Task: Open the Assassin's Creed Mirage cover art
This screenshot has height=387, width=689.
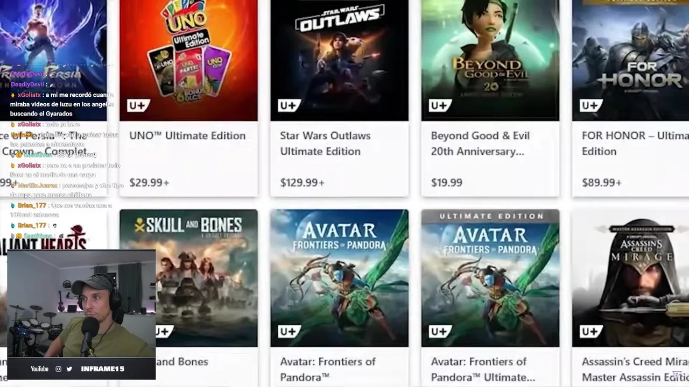Action: pyautogui.click(x=630, y=278)
